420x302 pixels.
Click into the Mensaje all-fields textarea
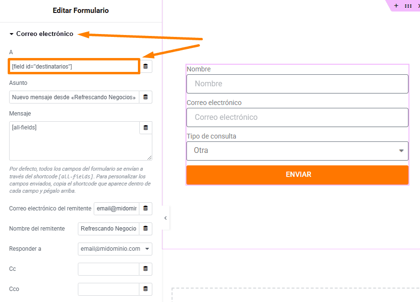click(74, 141)
